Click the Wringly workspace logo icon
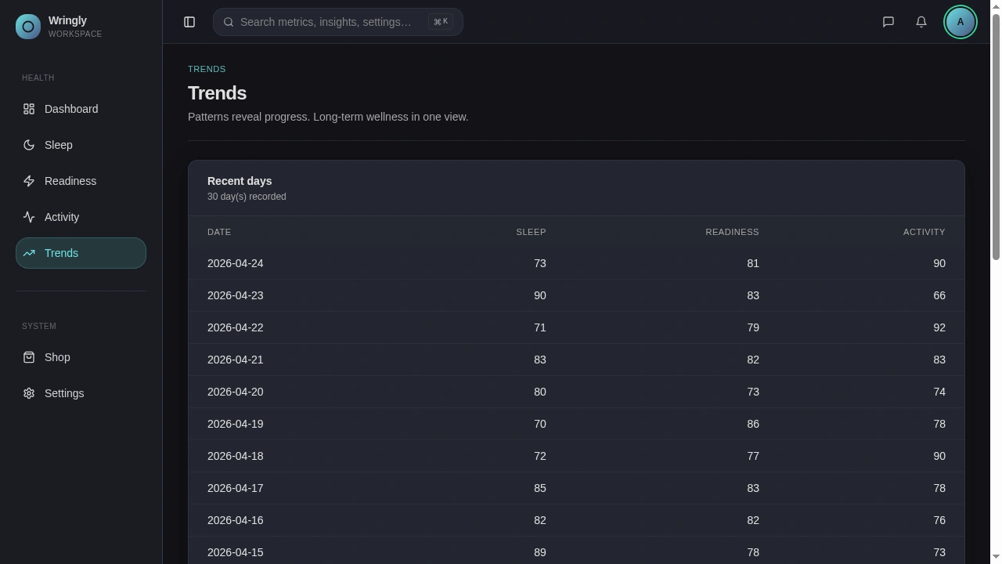 click(28, 27)
